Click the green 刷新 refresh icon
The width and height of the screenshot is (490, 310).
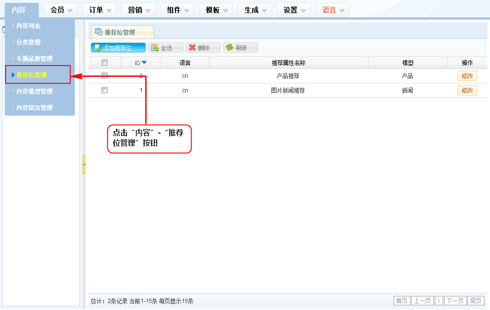click(229, 48)
